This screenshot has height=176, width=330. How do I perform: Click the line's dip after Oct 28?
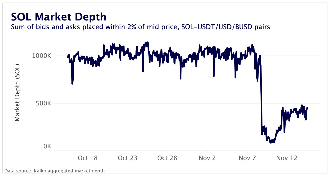pyautogui.click(x=181, y=78)
